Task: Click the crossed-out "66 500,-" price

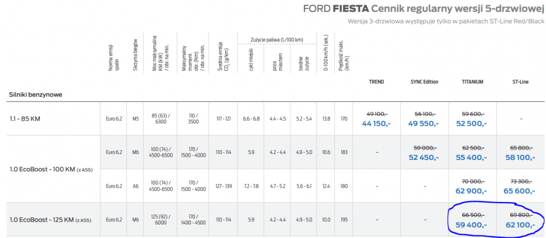Action: (x=472, y=215)
